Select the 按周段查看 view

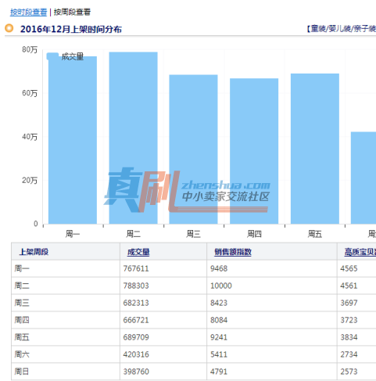click(72, 12)
